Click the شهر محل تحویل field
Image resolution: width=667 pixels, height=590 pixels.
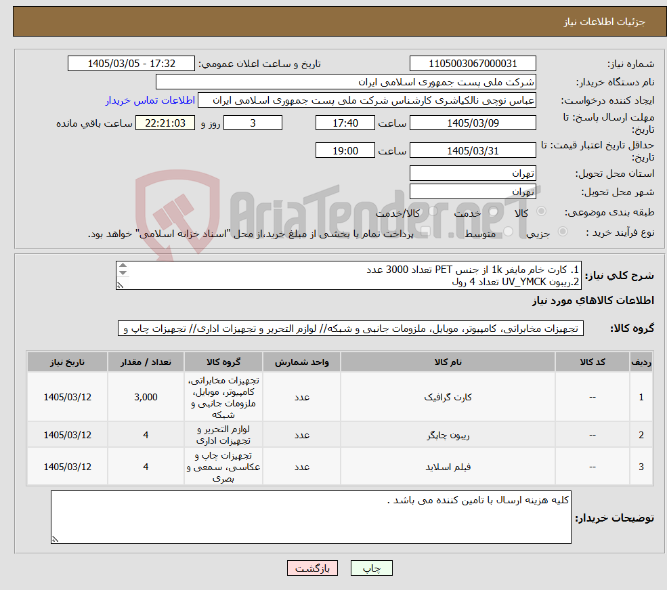click(473, 192)
